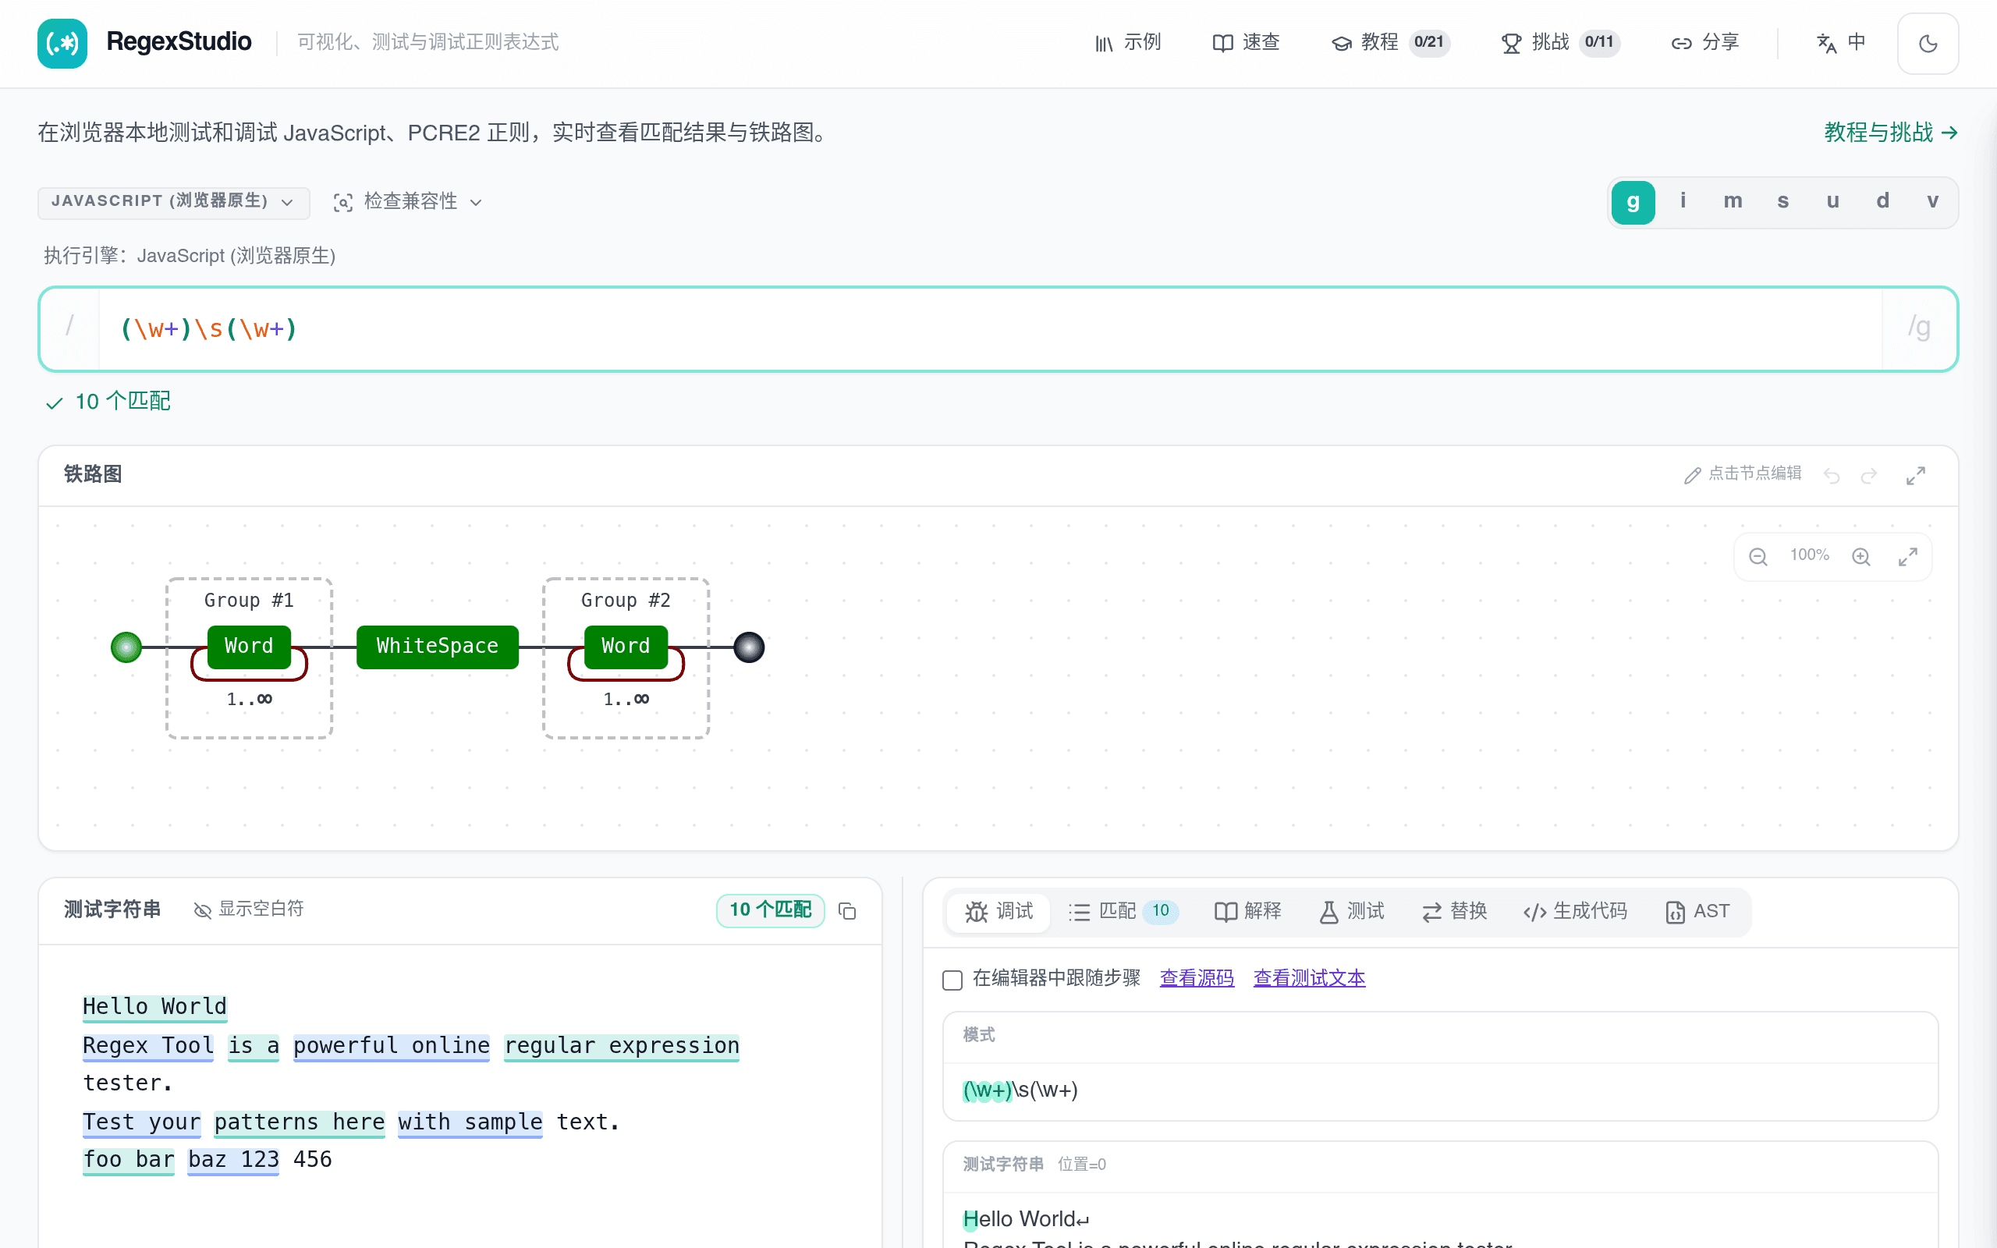The image size is (1997, 1248).
Task: Zoom in the railroad diagram
Action: 1860,556
